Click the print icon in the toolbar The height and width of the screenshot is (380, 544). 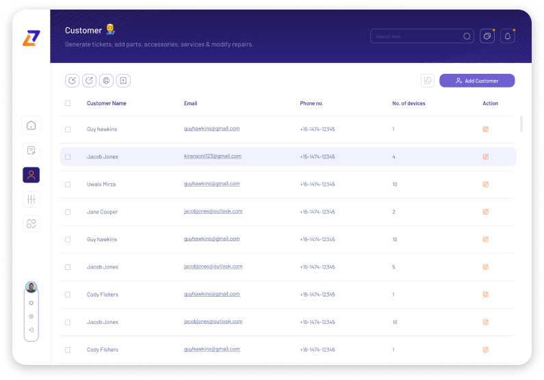(106, 81)
